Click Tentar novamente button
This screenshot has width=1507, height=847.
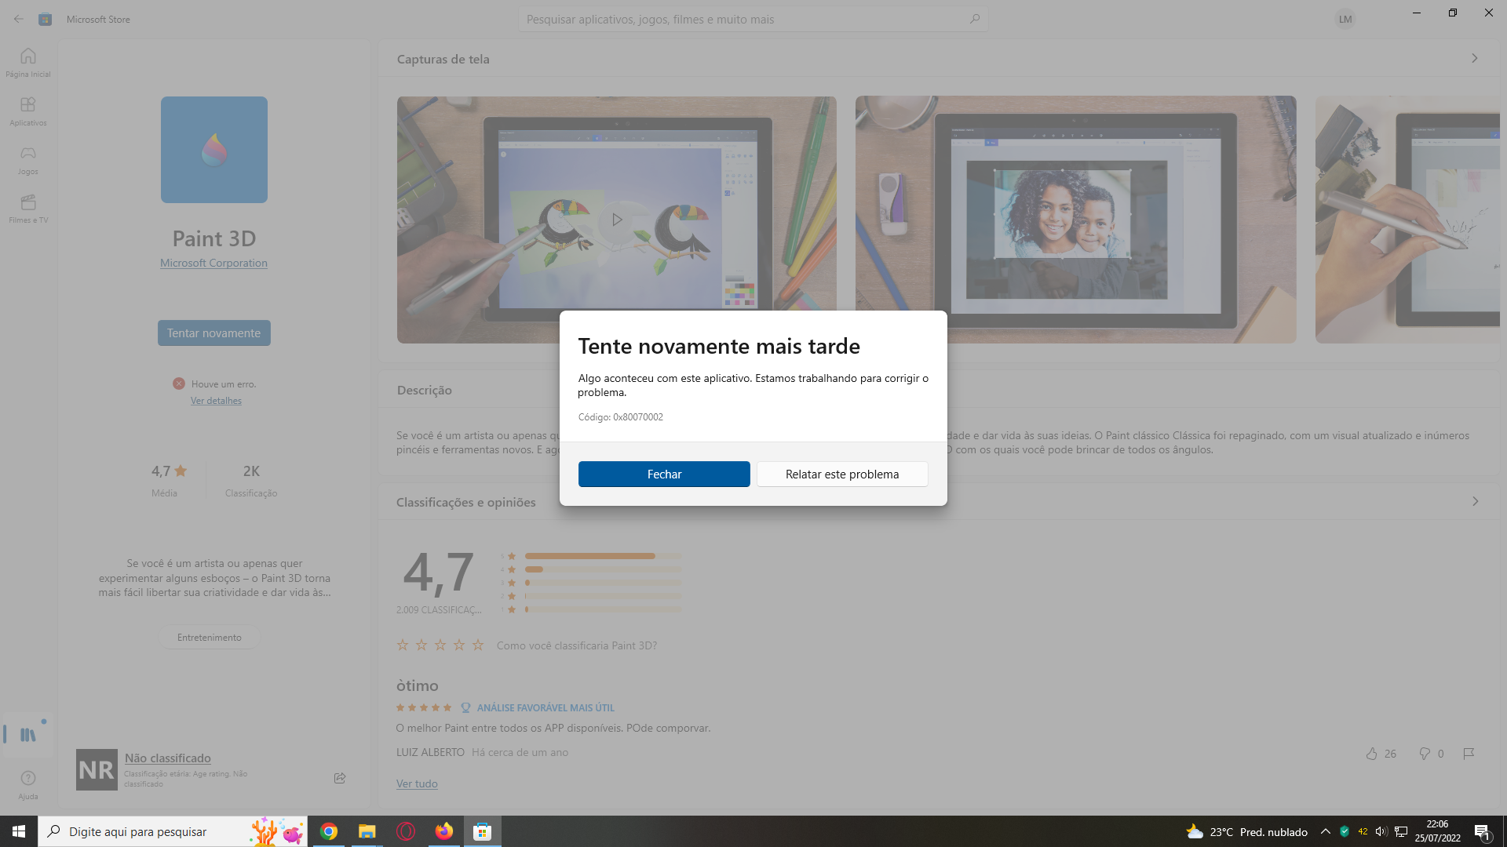(x=213, y=333)
